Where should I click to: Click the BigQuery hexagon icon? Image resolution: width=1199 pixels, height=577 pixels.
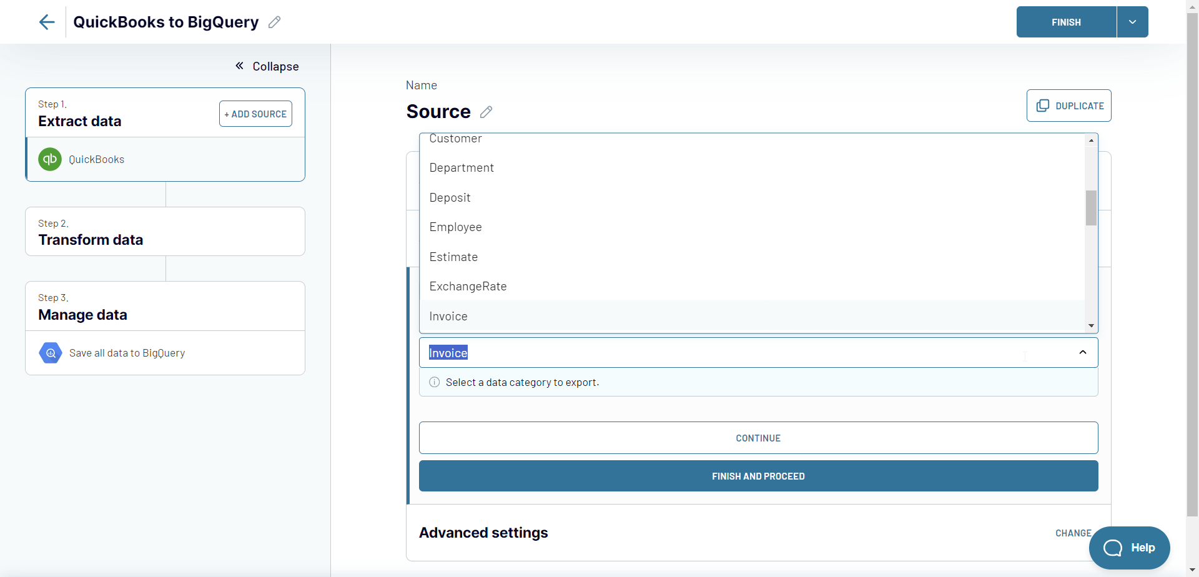pos(51,353)
